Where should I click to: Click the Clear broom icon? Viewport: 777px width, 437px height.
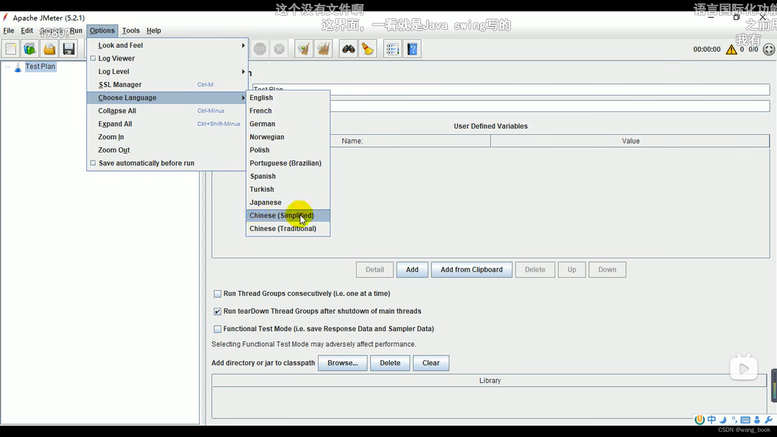(304, 49)
